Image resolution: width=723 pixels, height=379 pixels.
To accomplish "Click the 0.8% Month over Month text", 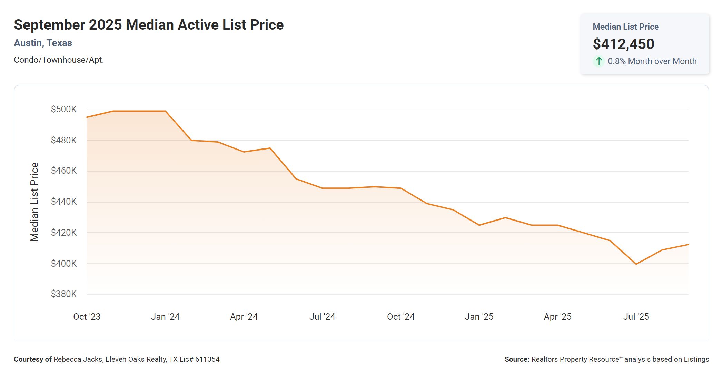I will (x=652, y=61).
